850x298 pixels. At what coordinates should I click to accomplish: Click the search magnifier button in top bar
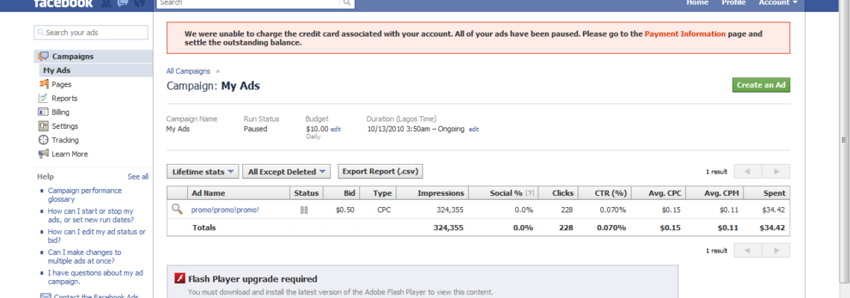point(347,3)
